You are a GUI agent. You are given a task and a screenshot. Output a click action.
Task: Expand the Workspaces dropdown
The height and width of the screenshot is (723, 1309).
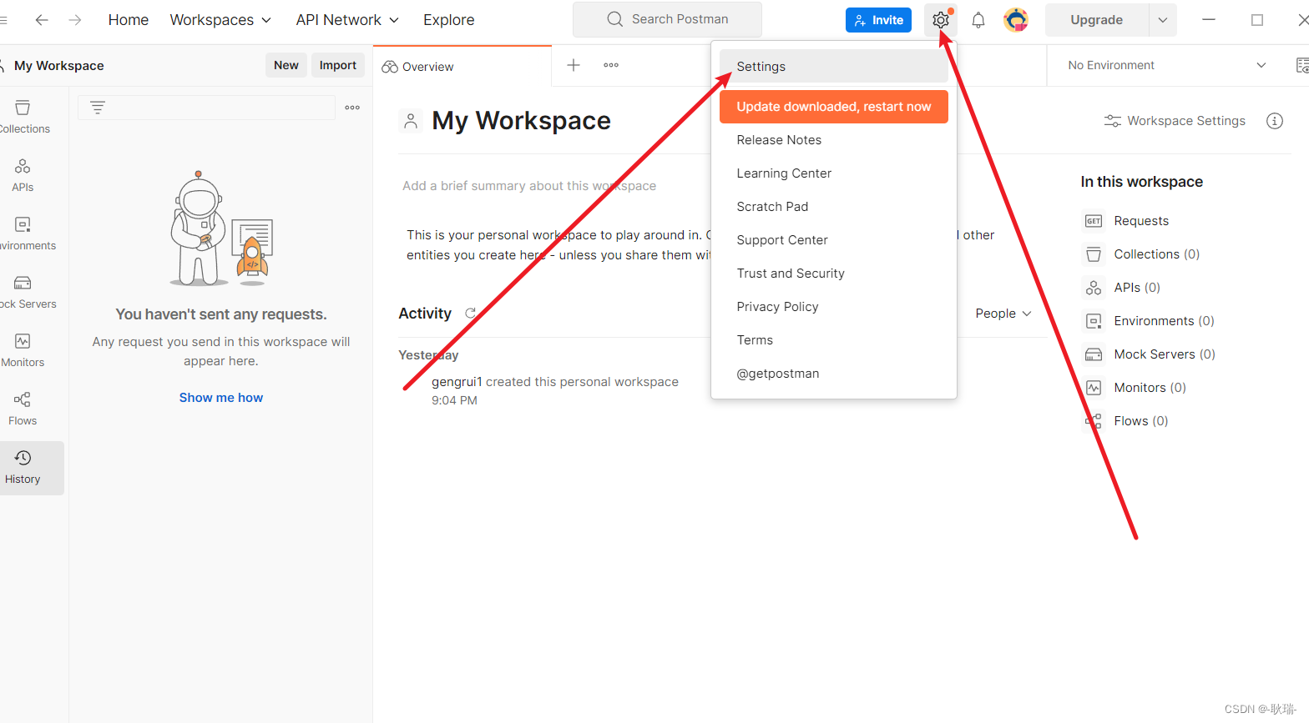[x=220, y=20]
